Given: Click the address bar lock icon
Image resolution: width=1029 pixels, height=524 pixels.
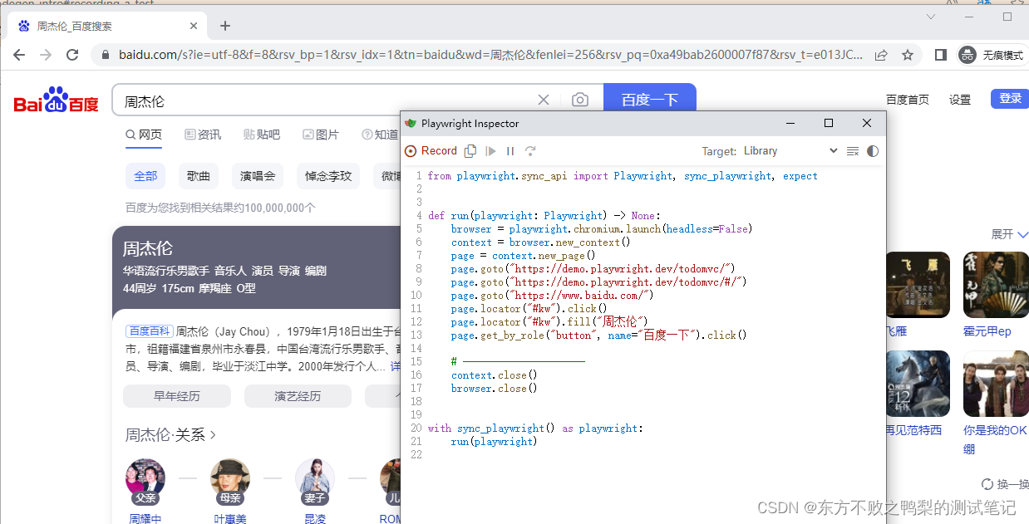Looking at the screenshot, I should (105, 55).
